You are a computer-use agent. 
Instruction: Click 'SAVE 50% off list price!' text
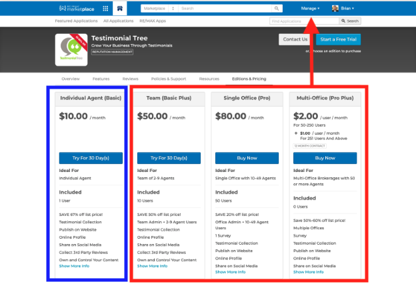159,215
